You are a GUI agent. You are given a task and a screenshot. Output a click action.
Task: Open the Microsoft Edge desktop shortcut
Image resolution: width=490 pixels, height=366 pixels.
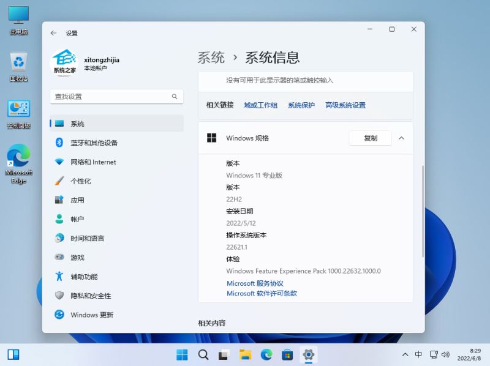(x=19, y=163)
